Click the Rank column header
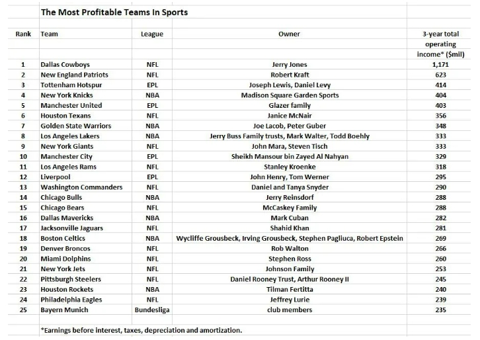The width and height of the screenshot is (480, 340). point(23,34)
